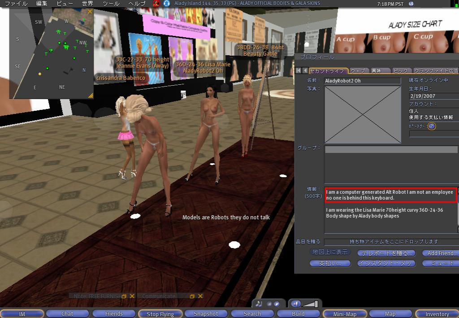Open the ビュー menu
The width and height of the screenshot is (459, 318).
coord(65,4)
